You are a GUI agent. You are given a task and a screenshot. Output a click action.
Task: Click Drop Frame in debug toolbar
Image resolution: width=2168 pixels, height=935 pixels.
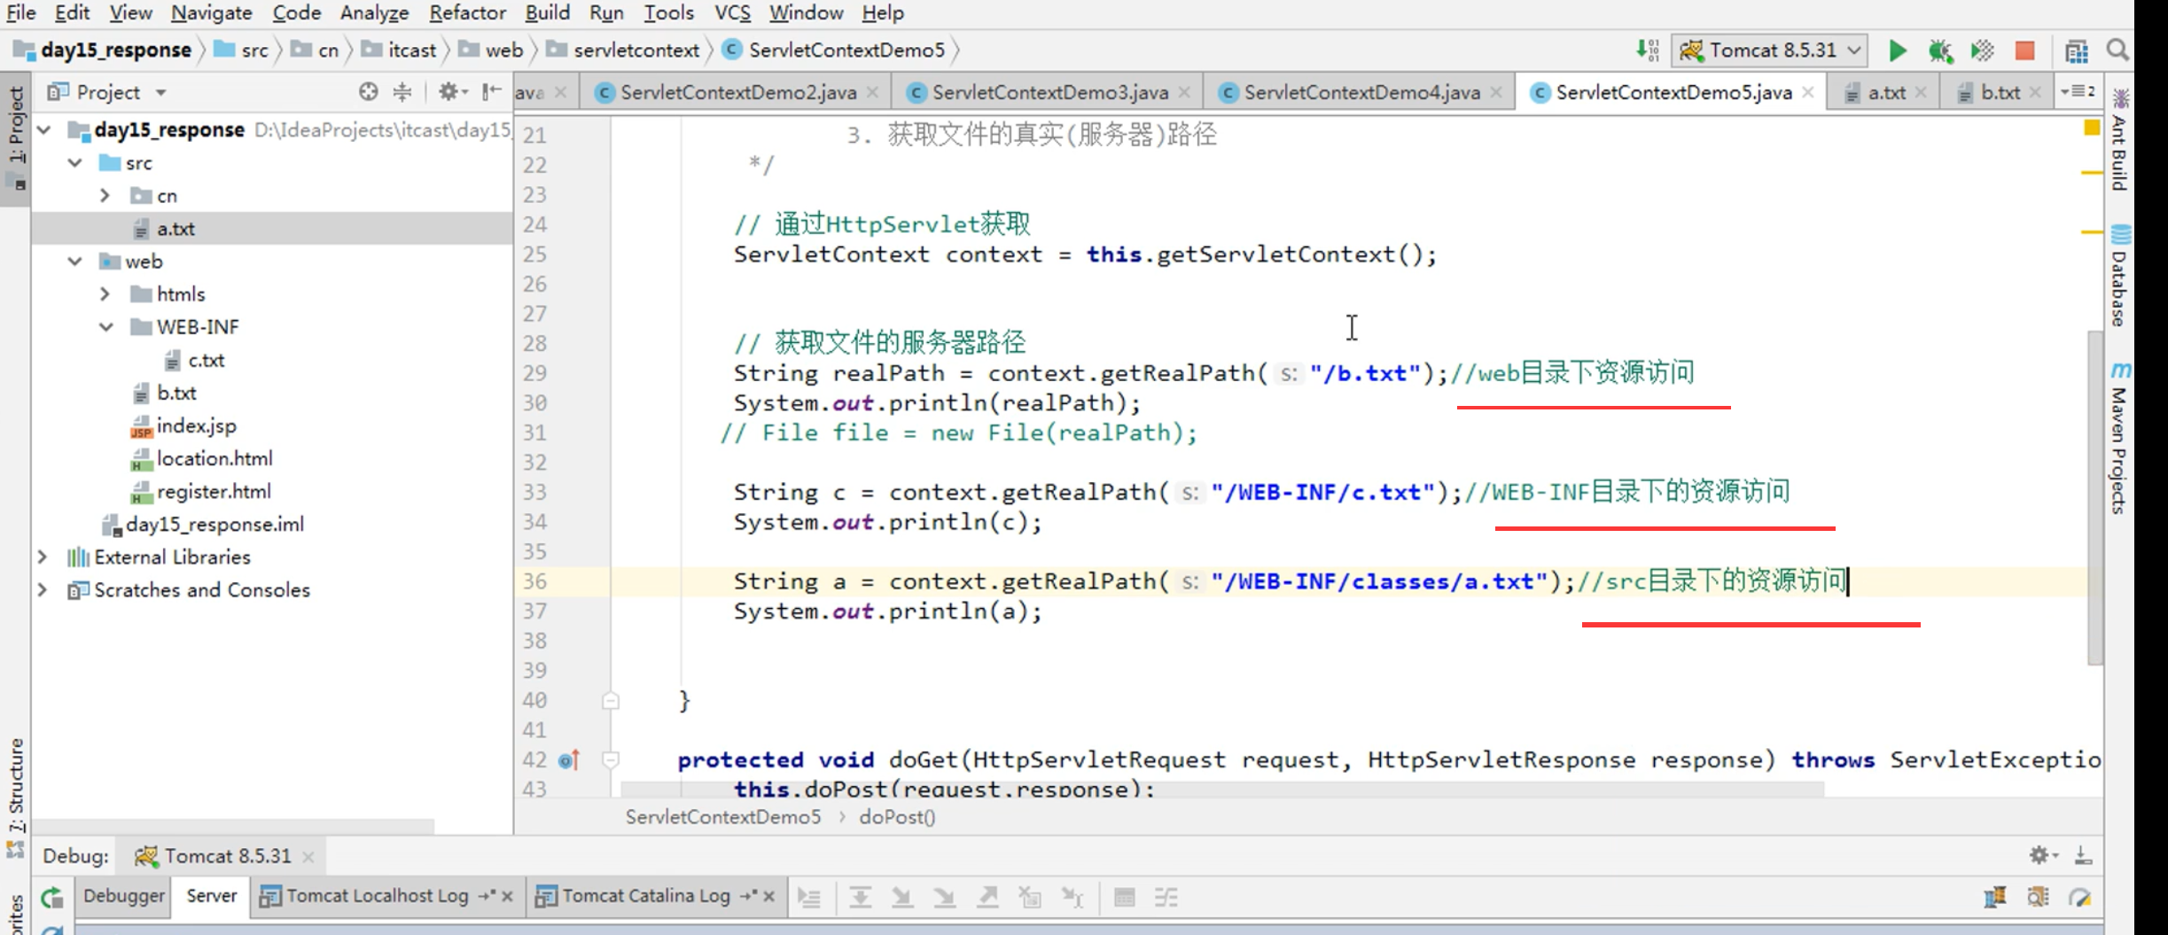click(1030, 898)
